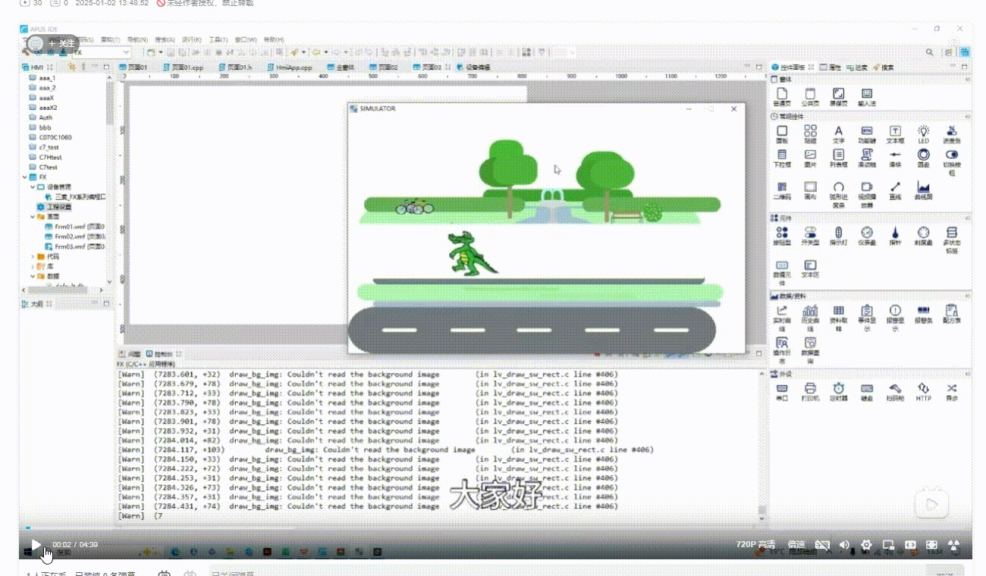Image resolution: width=986 pixels, height=576 pixels.
Task: Expand the 代码 folder node
Action: pos(33,257)
